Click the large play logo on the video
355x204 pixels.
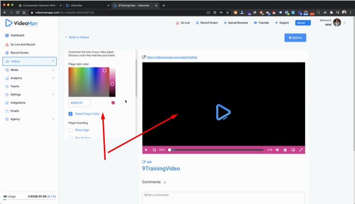223,112
